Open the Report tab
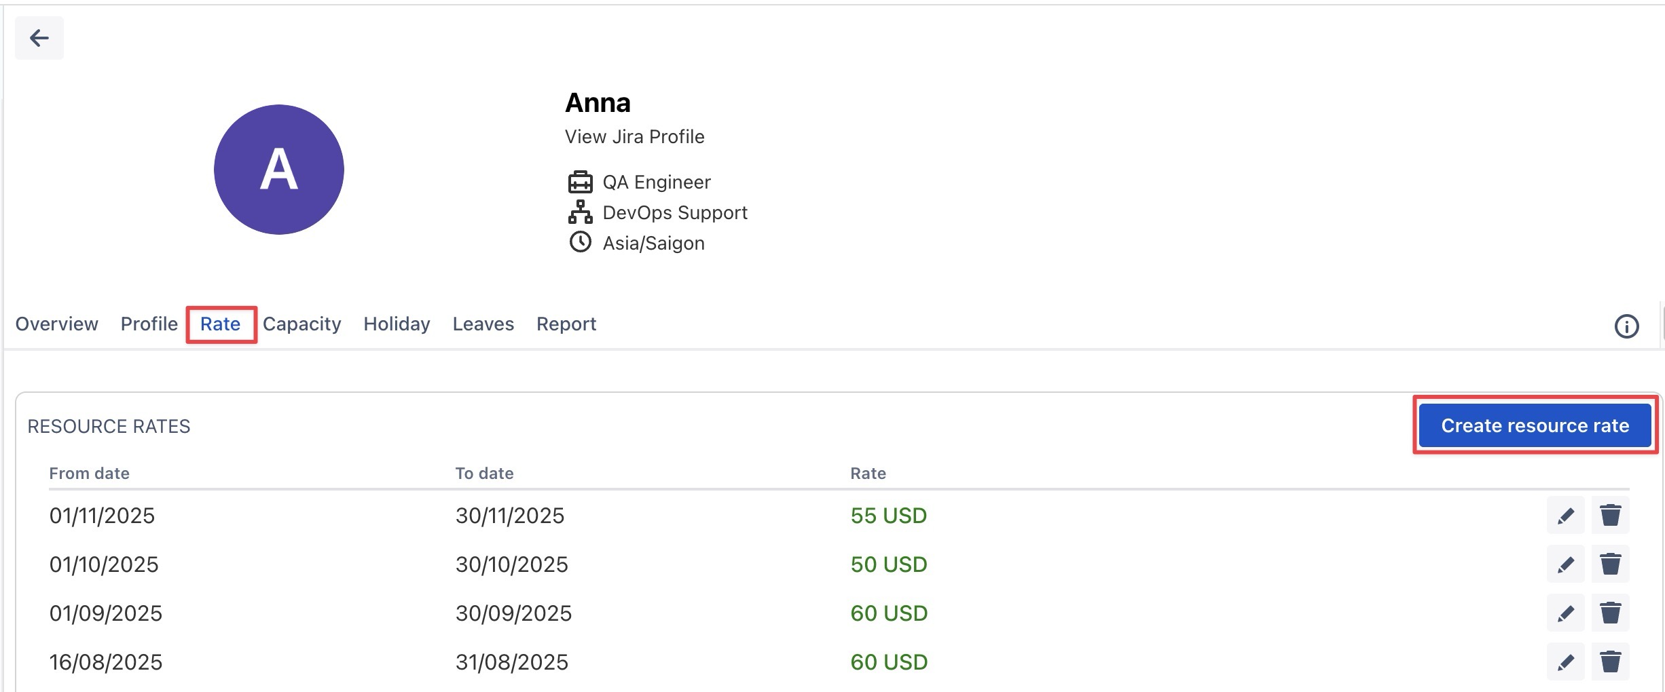This screenshot has width=1665, height=692. 566,324
